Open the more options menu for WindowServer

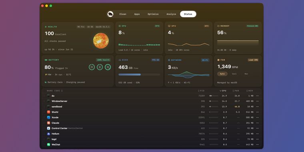tap(258, 101)
